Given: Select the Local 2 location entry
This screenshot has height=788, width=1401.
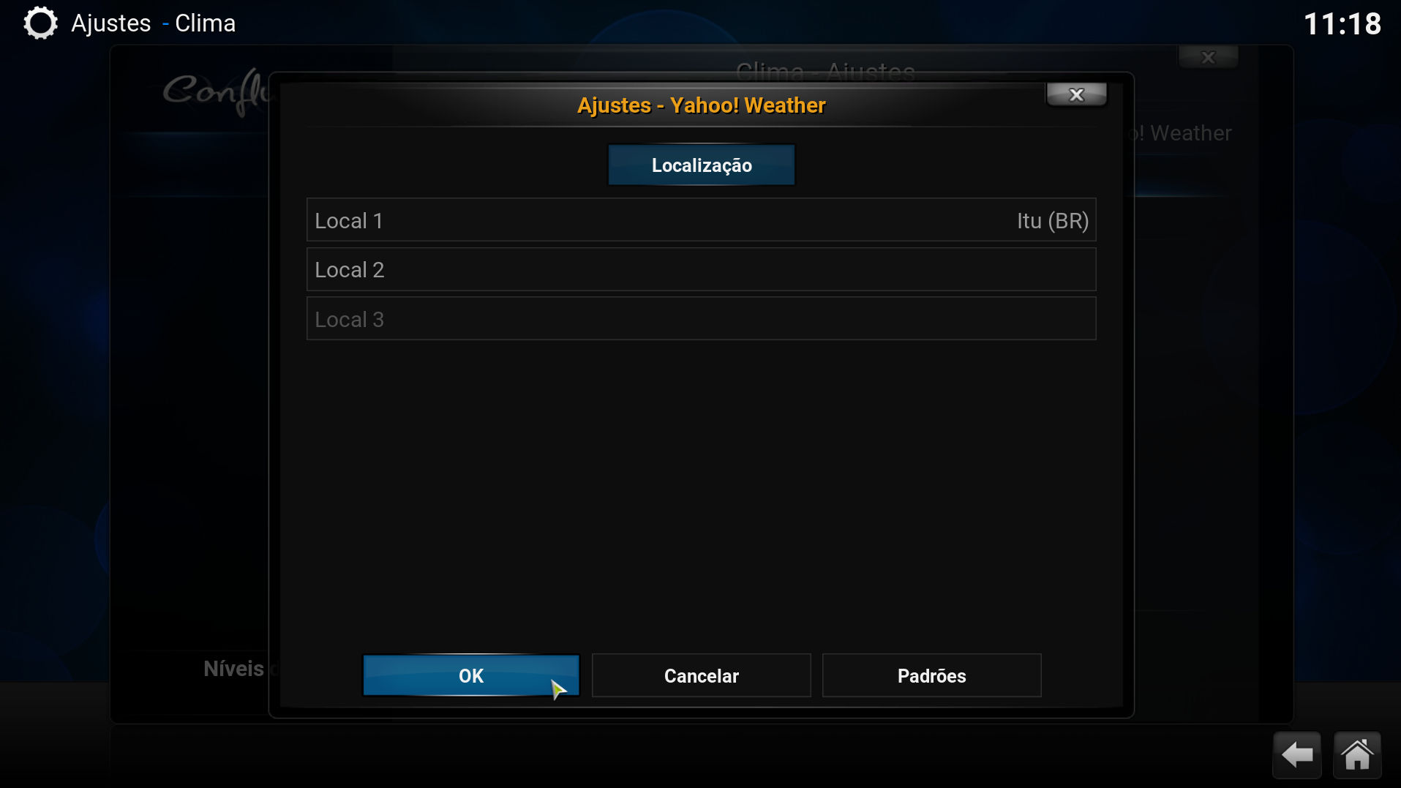Looking at the screenshot, I should click(701, 269).
